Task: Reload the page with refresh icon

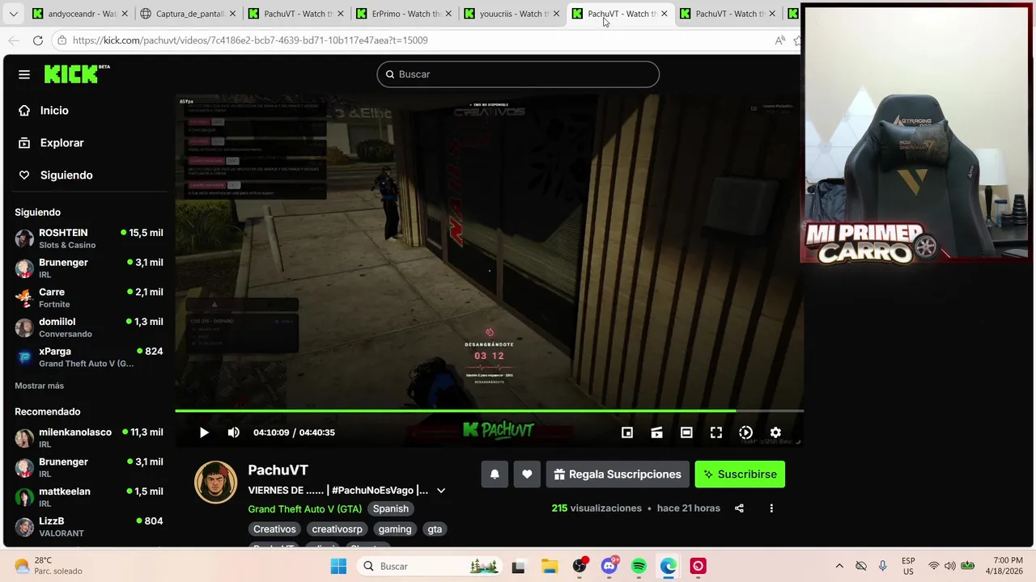Action: (38, 40)
